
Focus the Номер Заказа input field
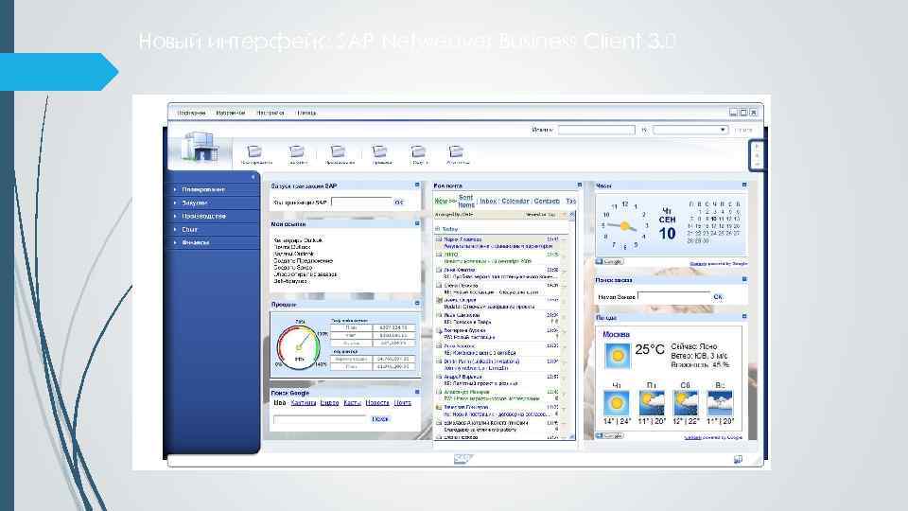click(674, 296)
